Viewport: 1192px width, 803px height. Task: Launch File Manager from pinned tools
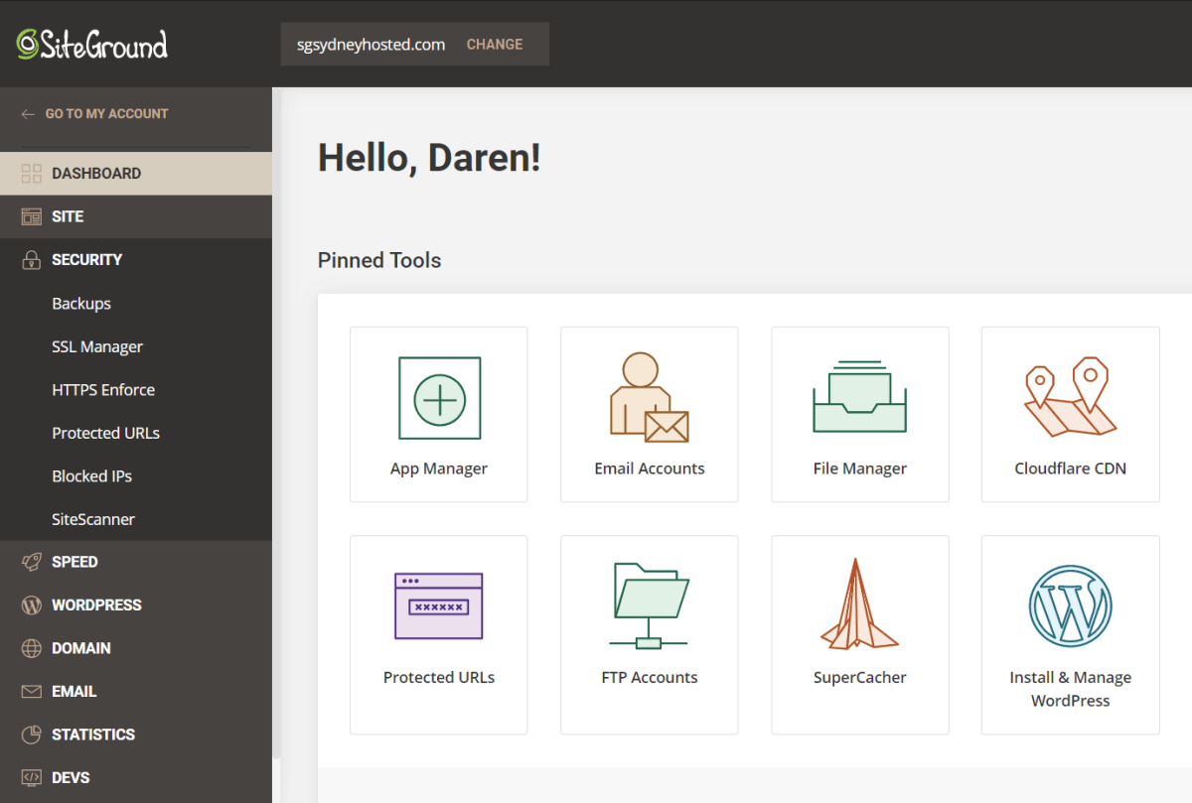pos(859,396)
